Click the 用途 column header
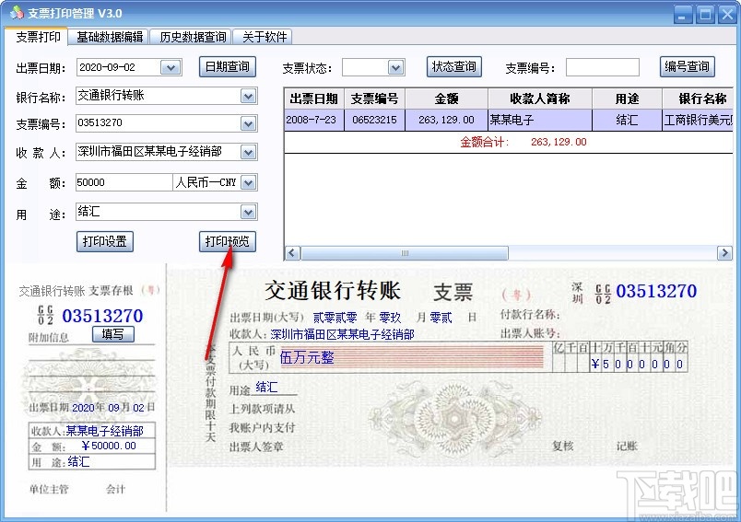The image size is (741, 522). tap(627, 99)
